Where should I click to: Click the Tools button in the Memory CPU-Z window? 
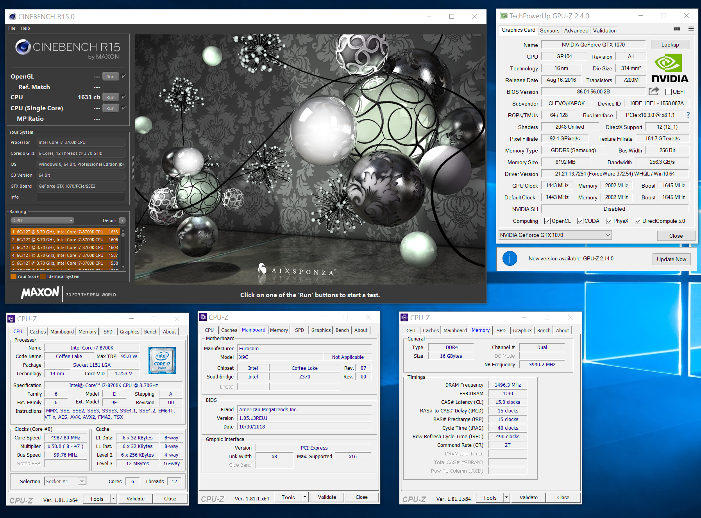[x=490, y=498]
